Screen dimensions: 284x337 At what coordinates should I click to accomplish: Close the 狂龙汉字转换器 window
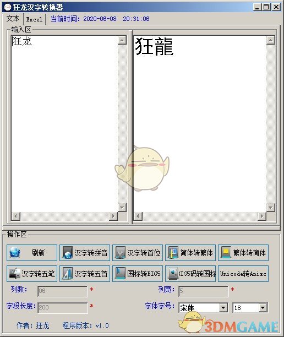[276, 7]
